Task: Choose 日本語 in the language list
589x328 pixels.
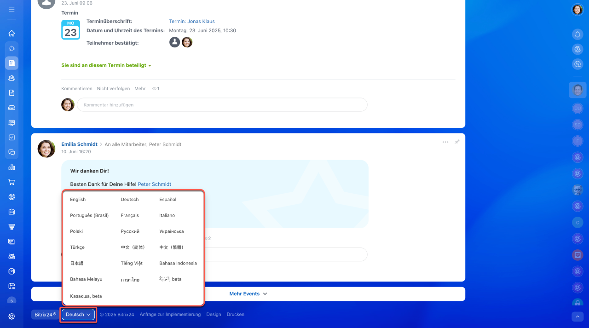Action: click(x=77, y=264)
